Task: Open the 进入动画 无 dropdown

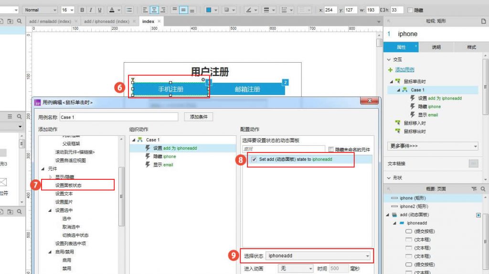Action: pyautogui.click(x=296, y=268)
